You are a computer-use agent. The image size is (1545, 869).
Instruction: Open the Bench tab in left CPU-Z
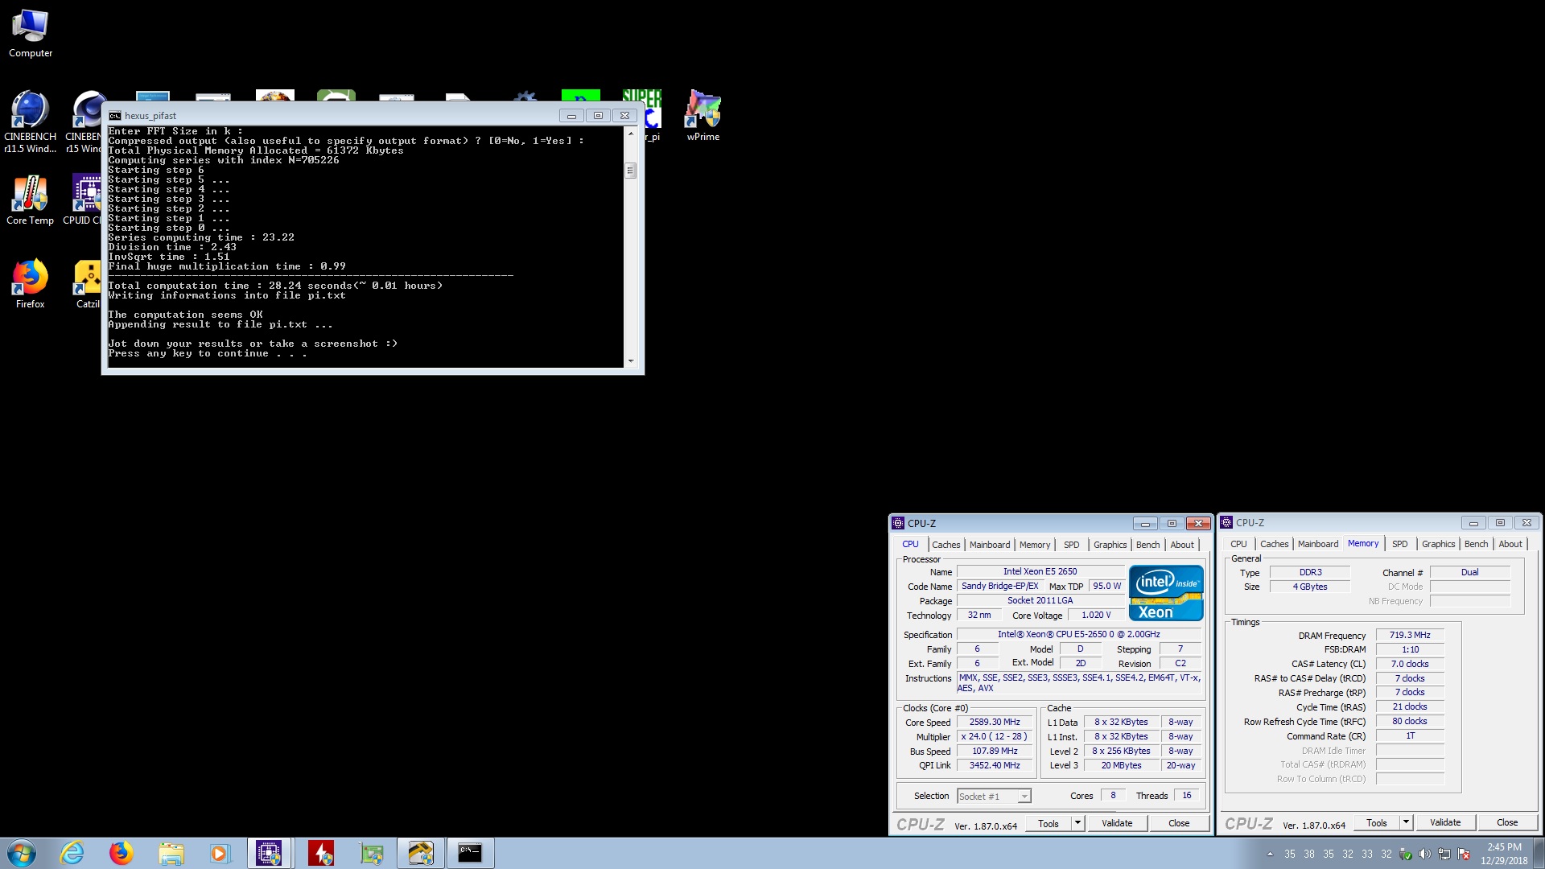(x=1147, y=545)
